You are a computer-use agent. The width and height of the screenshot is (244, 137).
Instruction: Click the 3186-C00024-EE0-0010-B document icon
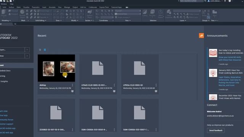(x=98, y=113)
